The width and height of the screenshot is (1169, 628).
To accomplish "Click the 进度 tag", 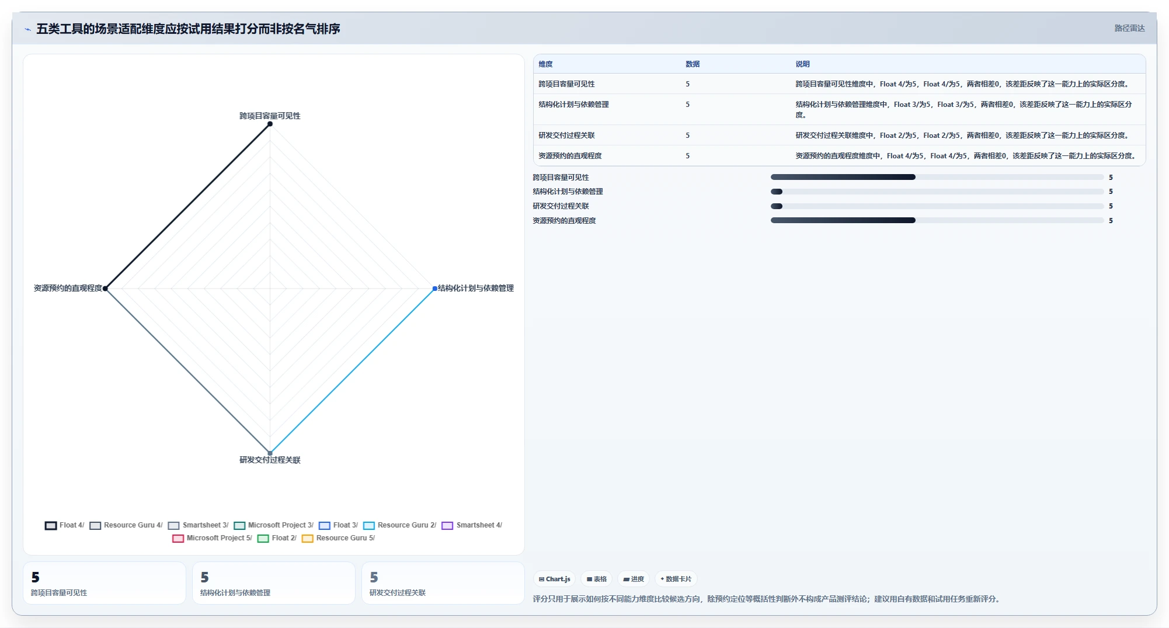I will 634,579.
